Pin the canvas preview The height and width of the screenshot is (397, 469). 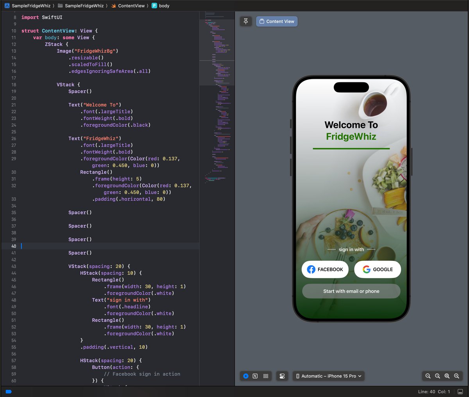tap(246, 21)
